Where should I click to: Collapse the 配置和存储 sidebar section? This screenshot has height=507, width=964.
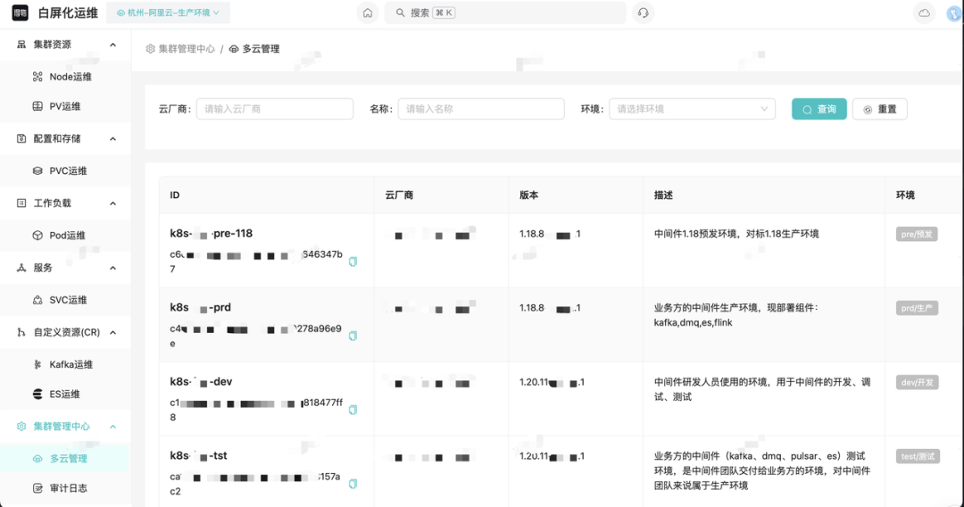[112, 138]
